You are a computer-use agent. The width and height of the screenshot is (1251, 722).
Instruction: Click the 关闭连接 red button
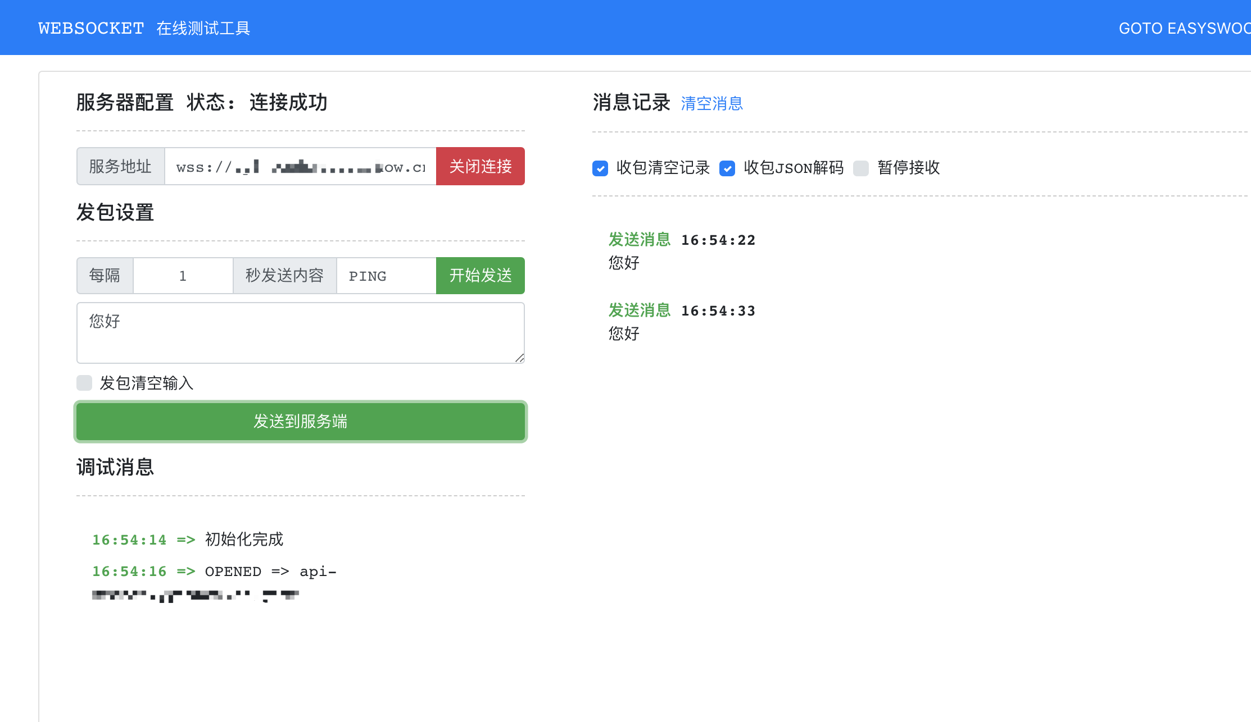coord(481,166)
